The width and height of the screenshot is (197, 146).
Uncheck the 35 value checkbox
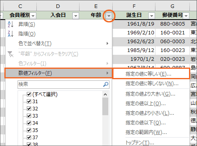click(x=29, y=130)
